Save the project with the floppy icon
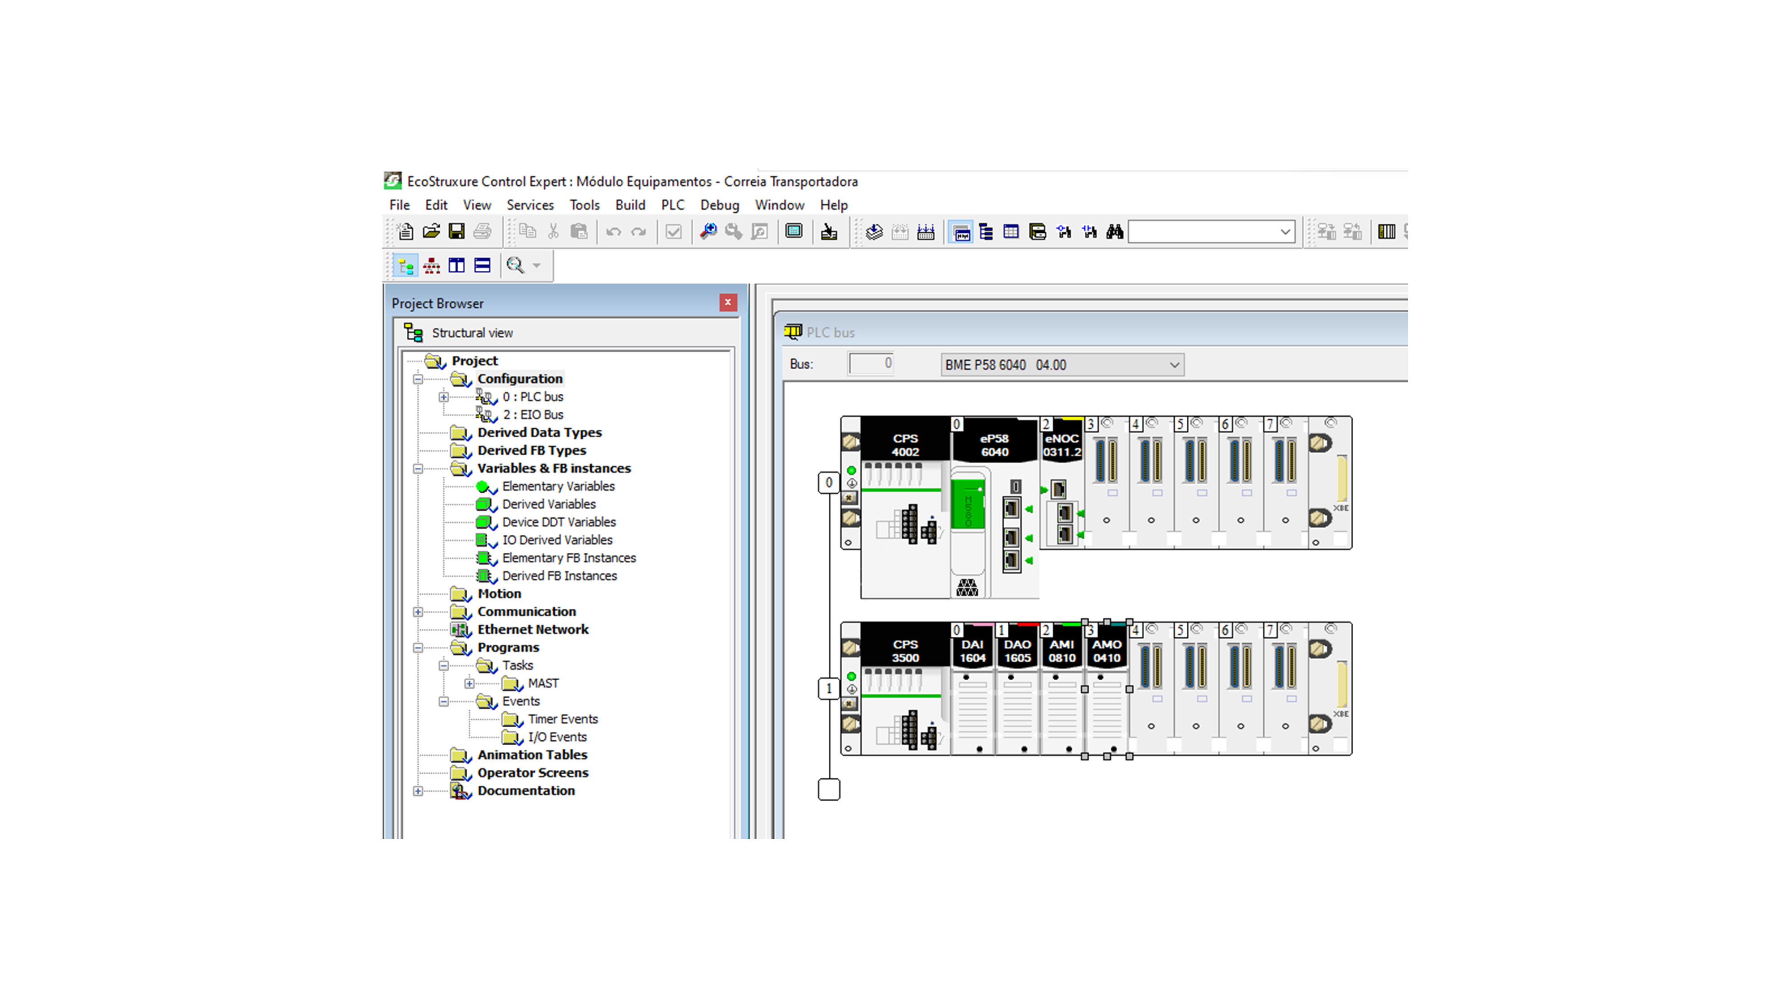1790x1007 pixels. point(456,231)
